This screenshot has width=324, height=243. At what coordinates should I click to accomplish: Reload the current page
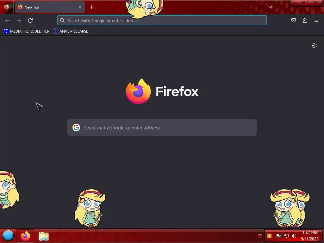click(30, 21)
